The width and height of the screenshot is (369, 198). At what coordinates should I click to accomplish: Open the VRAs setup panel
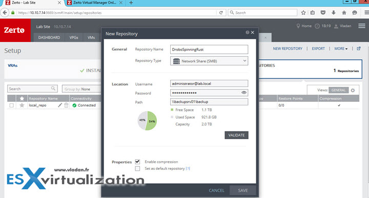pyautogui.click(x=53, y=69)
